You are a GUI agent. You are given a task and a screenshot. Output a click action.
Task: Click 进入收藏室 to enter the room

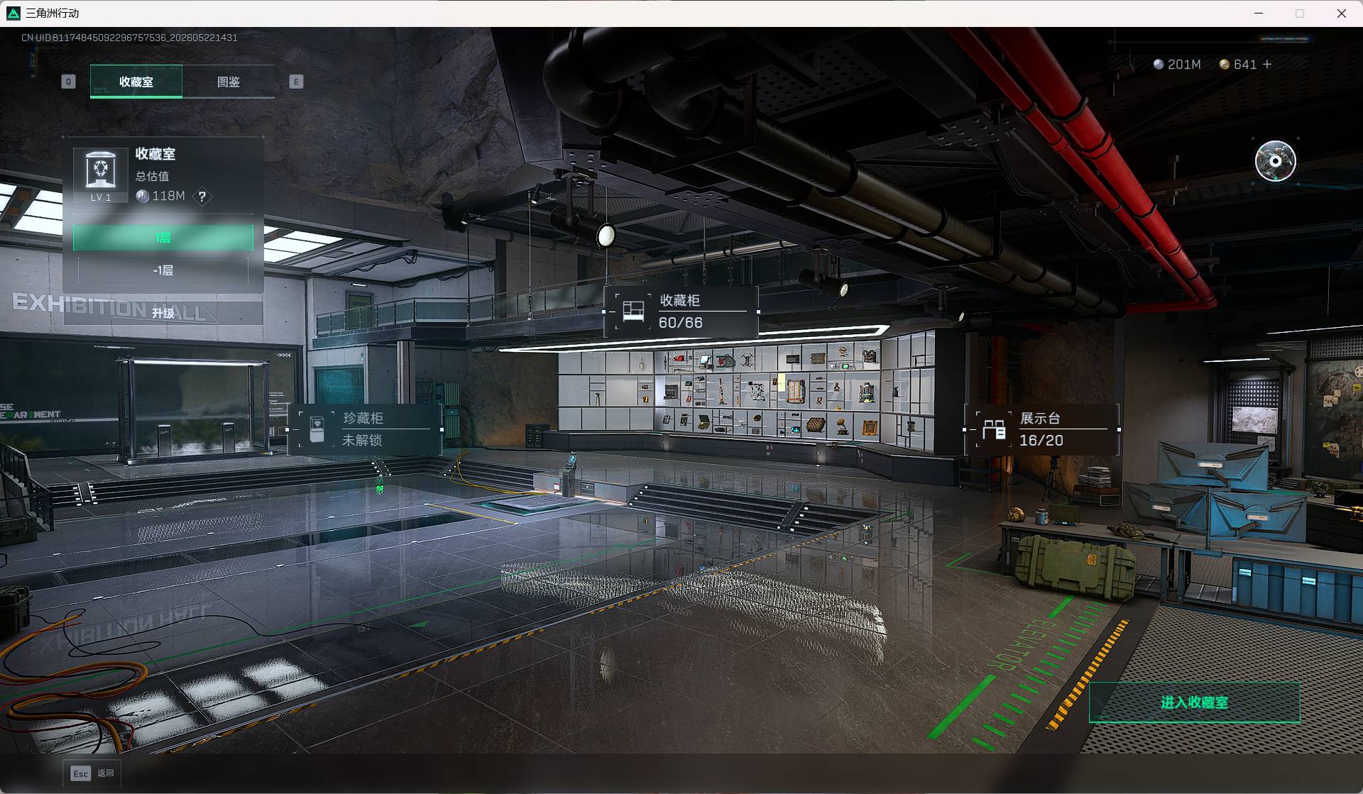coord(1195,702)
